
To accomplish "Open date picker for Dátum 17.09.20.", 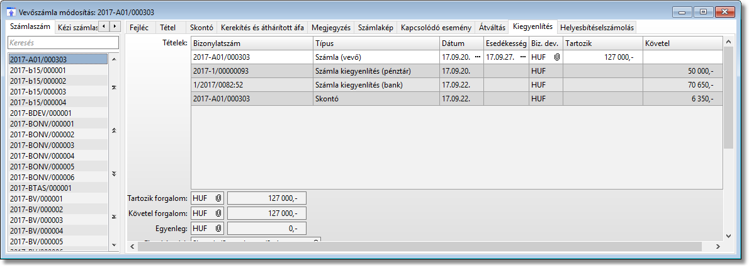I will (x=478, y=57).
